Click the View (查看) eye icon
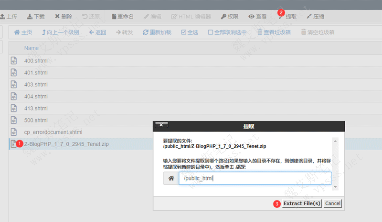Screen dimensions: 382x222 coord(252,16)
